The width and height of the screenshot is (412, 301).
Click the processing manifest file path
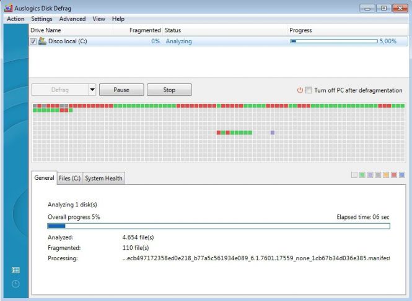[256, 258]
